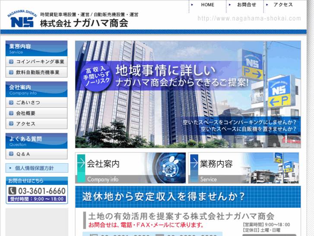Click the red お問合せは、電話・FAX・メール text
The image size is (314, 236).
[x=146, y=225]
